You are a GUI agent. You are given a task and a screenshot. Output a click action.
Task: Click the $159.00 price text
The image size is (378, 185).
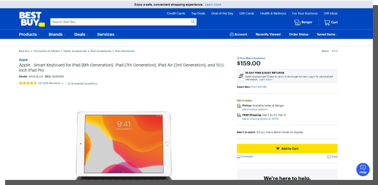(x=249, y=63)
